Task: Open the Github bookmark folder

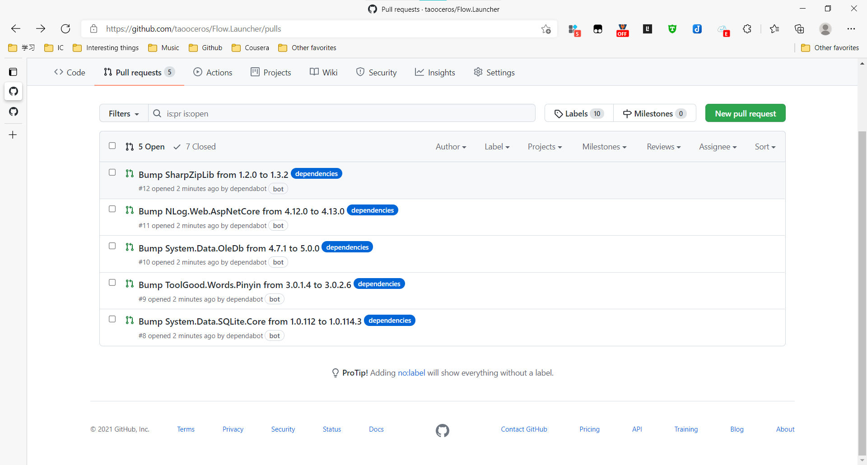Action: click(x=206, y=48)
